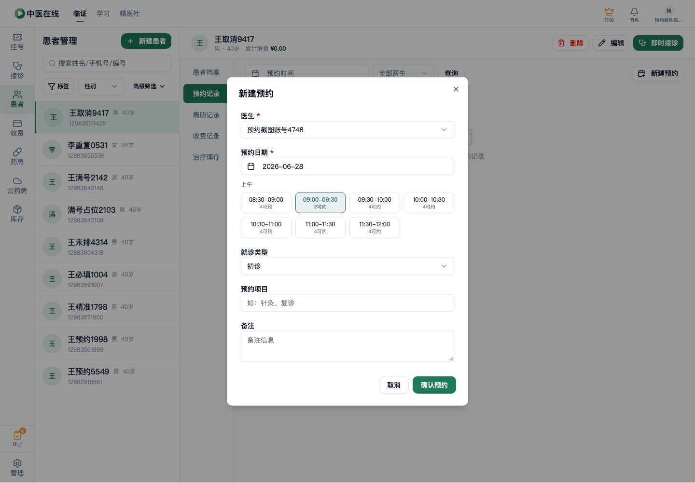Open the 挂号 registration sidebar icon
This screenshot has width=695, height=483.
click(17, 42)
